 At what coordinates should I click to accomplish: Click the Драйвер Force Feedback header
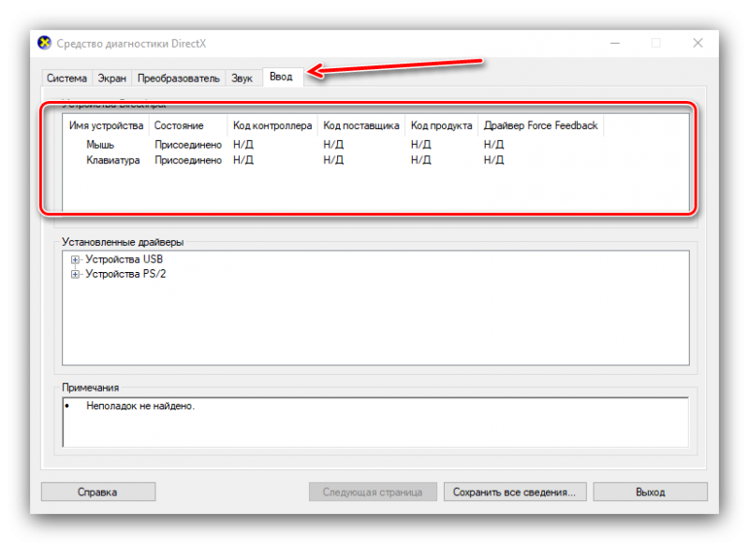[x=541, y=126]
